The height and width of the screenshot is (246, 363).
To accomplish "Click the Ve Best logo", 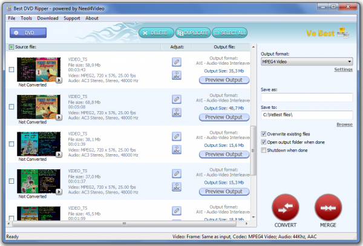I will (327, 33).
